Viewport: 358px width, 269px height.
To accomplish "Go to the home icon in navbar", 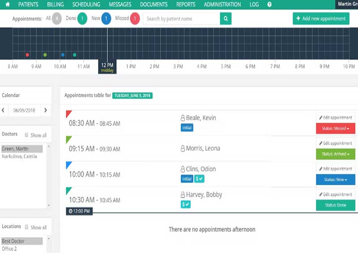I will coord(8,4).
